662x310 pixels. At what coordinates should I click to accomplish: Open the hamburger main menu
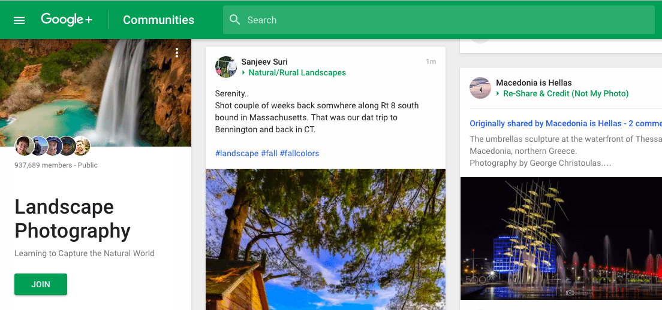point(19,20)
